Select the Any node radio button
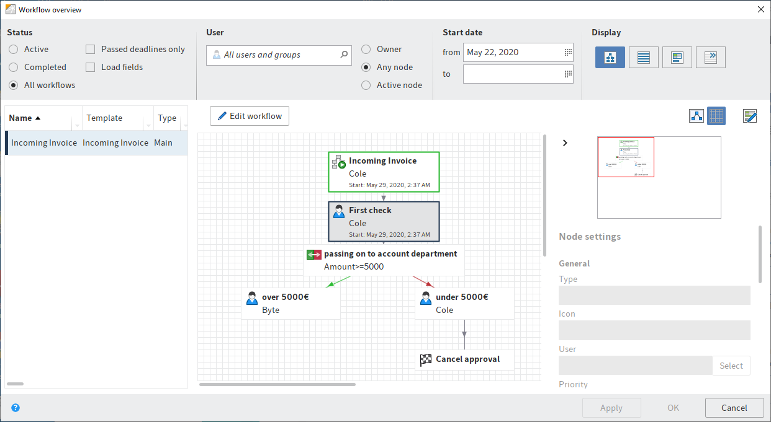Screen dimensions: 771x422 click(366, 67)
